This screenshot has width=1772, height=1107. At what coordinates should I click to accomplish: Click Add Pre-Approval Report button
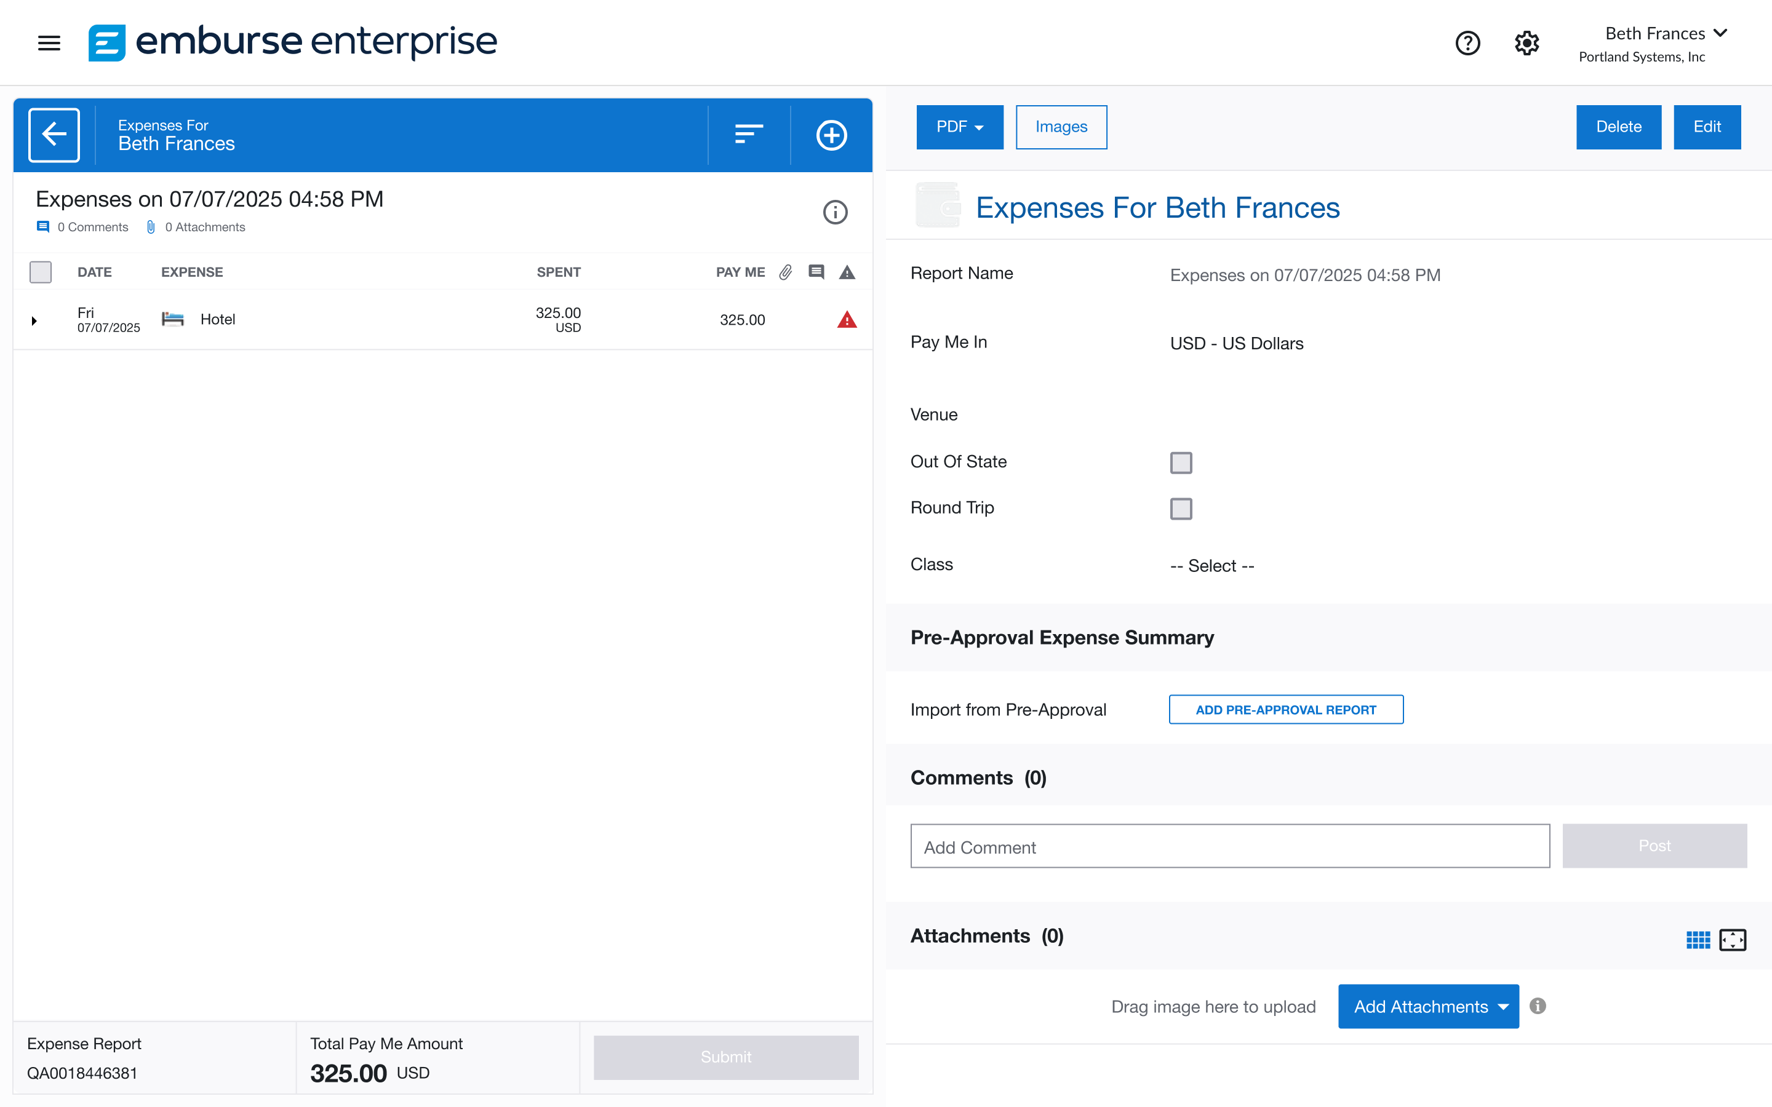(1286, 710)
